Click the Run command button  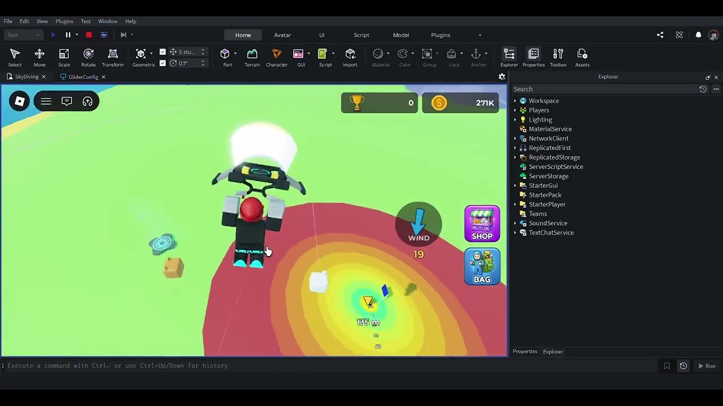[x=707, y=366]
